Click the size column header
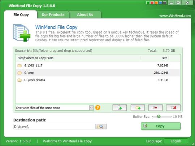Image resolution: width=195 pixels, height=146 pixels. 165,58
